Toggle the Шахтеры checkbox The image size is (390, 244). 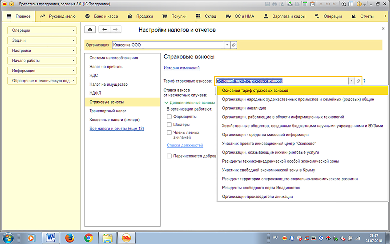point(169,125)
